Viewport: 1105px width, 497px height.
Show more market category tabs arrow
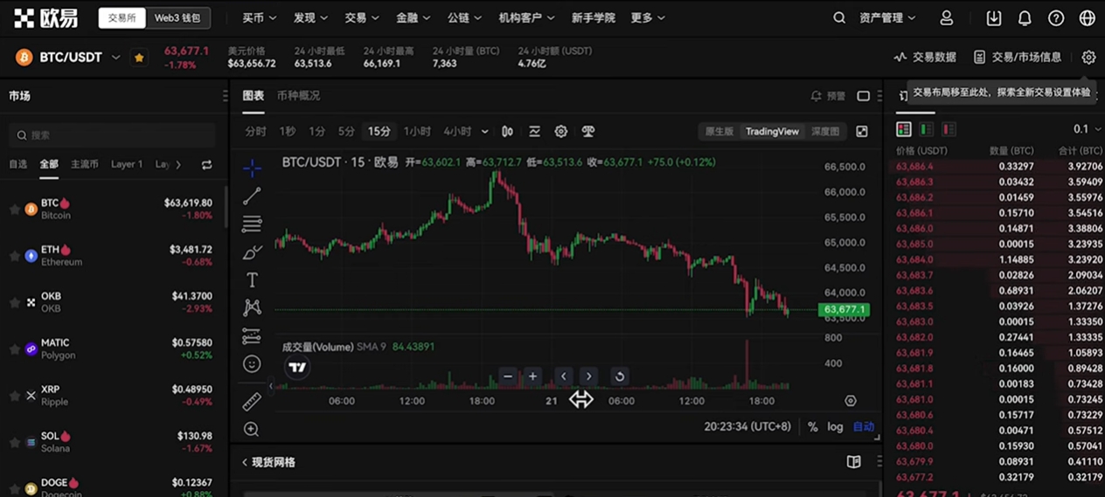178,164
